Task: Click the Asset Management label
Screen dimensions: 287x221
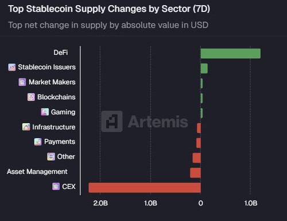Action: 37,172
